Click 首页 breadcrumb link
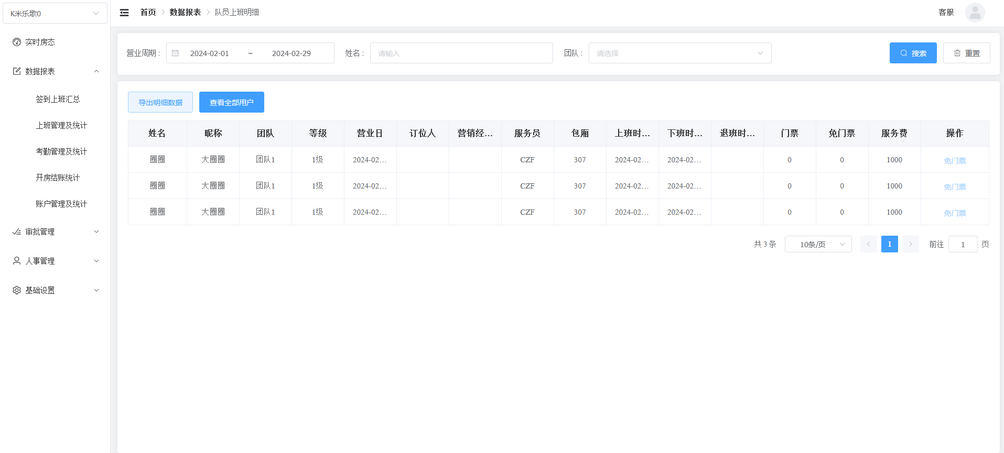The height and width of the screenshot is (453, 1004). pyautogui.click(x=148, y=12)
